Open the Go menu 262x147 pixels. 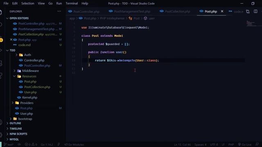point(50,3)
